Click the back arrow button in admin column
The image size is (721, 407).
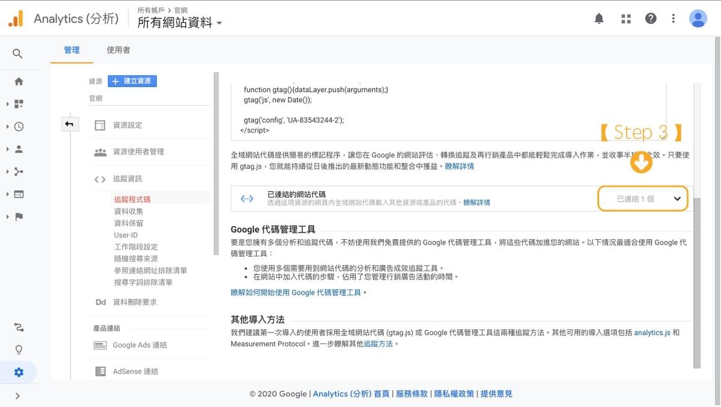70,124
